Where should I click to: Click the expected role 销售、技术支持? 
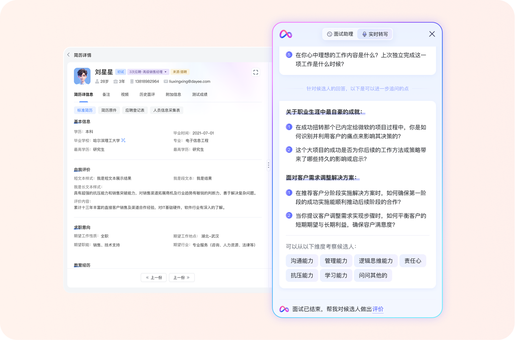tap(106, 245)
